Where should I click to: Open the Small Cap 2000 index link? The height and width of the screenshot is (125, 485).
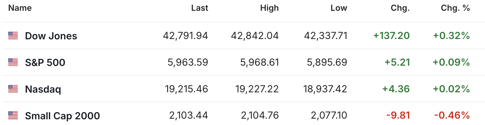coord(63,116)
